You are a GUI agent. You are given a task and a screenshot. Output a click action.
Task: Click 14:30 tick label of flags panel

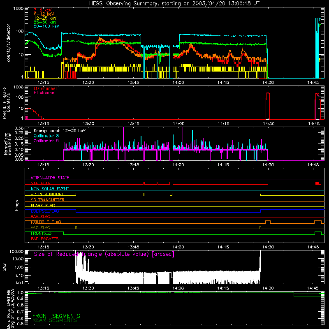click(x=268, y=247)
